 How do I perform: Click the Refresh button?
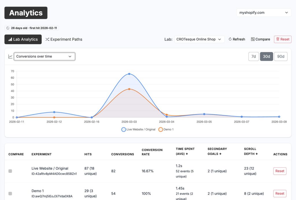pyautogui.click(x=236, y=39)
